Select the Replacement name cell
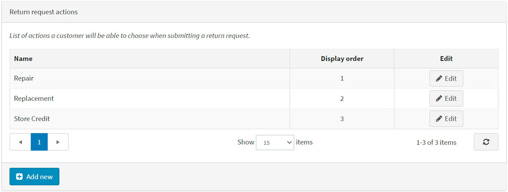Screen dimensions: 508x192 pos(34,98)
